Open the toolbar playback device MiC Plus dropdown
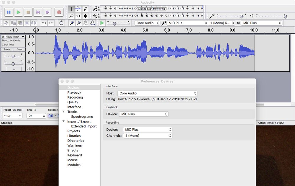The image size is (295, 186). (262, 23)
